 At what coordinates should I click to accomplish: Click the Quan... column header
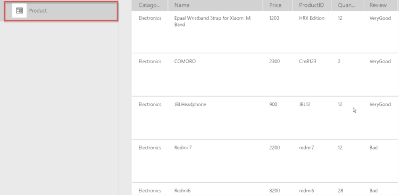(x=347, y=5)
